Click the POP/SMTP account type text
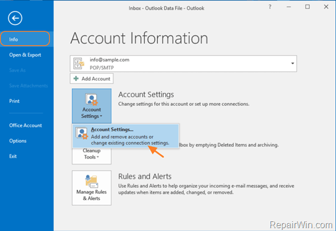 pos(102,68)
